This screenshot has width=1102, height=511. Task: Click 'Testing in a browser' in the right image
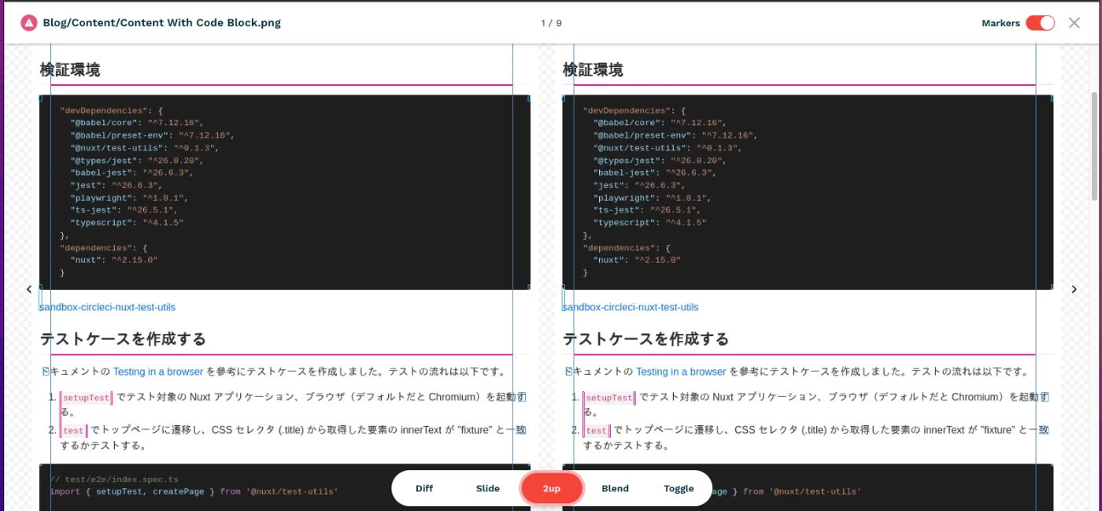tap(681, 372)
